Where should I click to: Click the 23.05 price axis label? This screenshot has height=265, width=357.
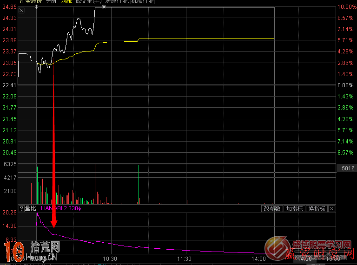click(x=10, y=63)
